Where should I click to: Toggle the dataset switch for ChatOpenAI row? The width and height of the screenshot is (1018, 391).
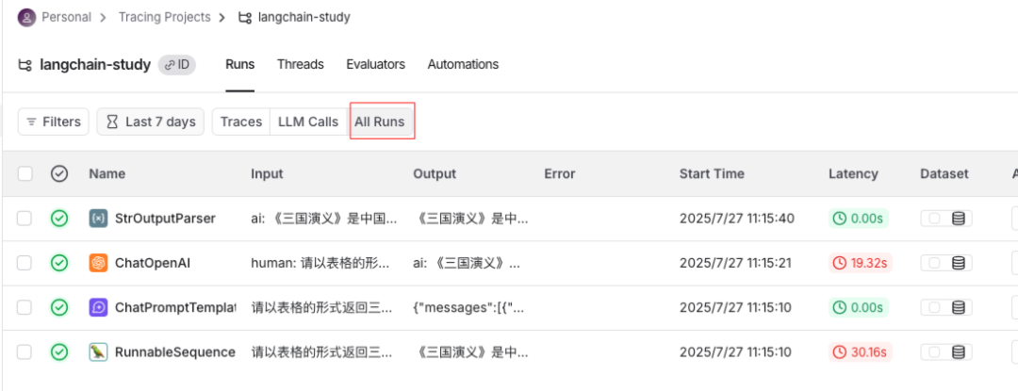(935, 263)
